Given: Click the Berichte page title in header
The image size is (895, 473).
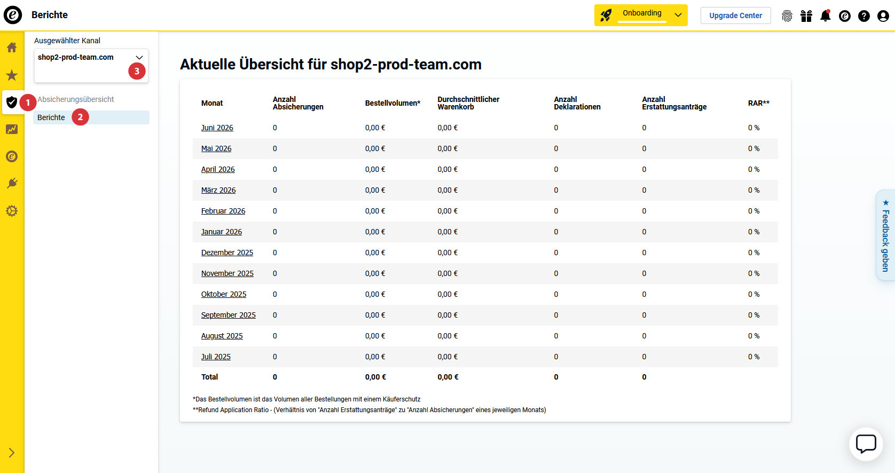Looking at the screenshot, I should tap(50, 15).
